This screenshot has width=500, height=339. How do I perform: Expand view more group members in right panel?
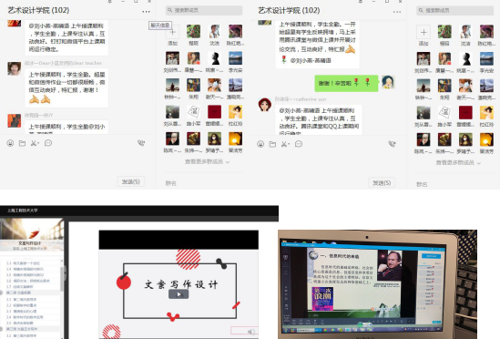pyautogui.click(x=458, y=163)
